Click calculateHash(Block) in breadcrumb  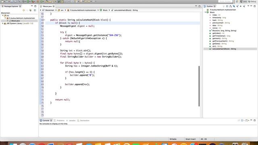[126, 10]
